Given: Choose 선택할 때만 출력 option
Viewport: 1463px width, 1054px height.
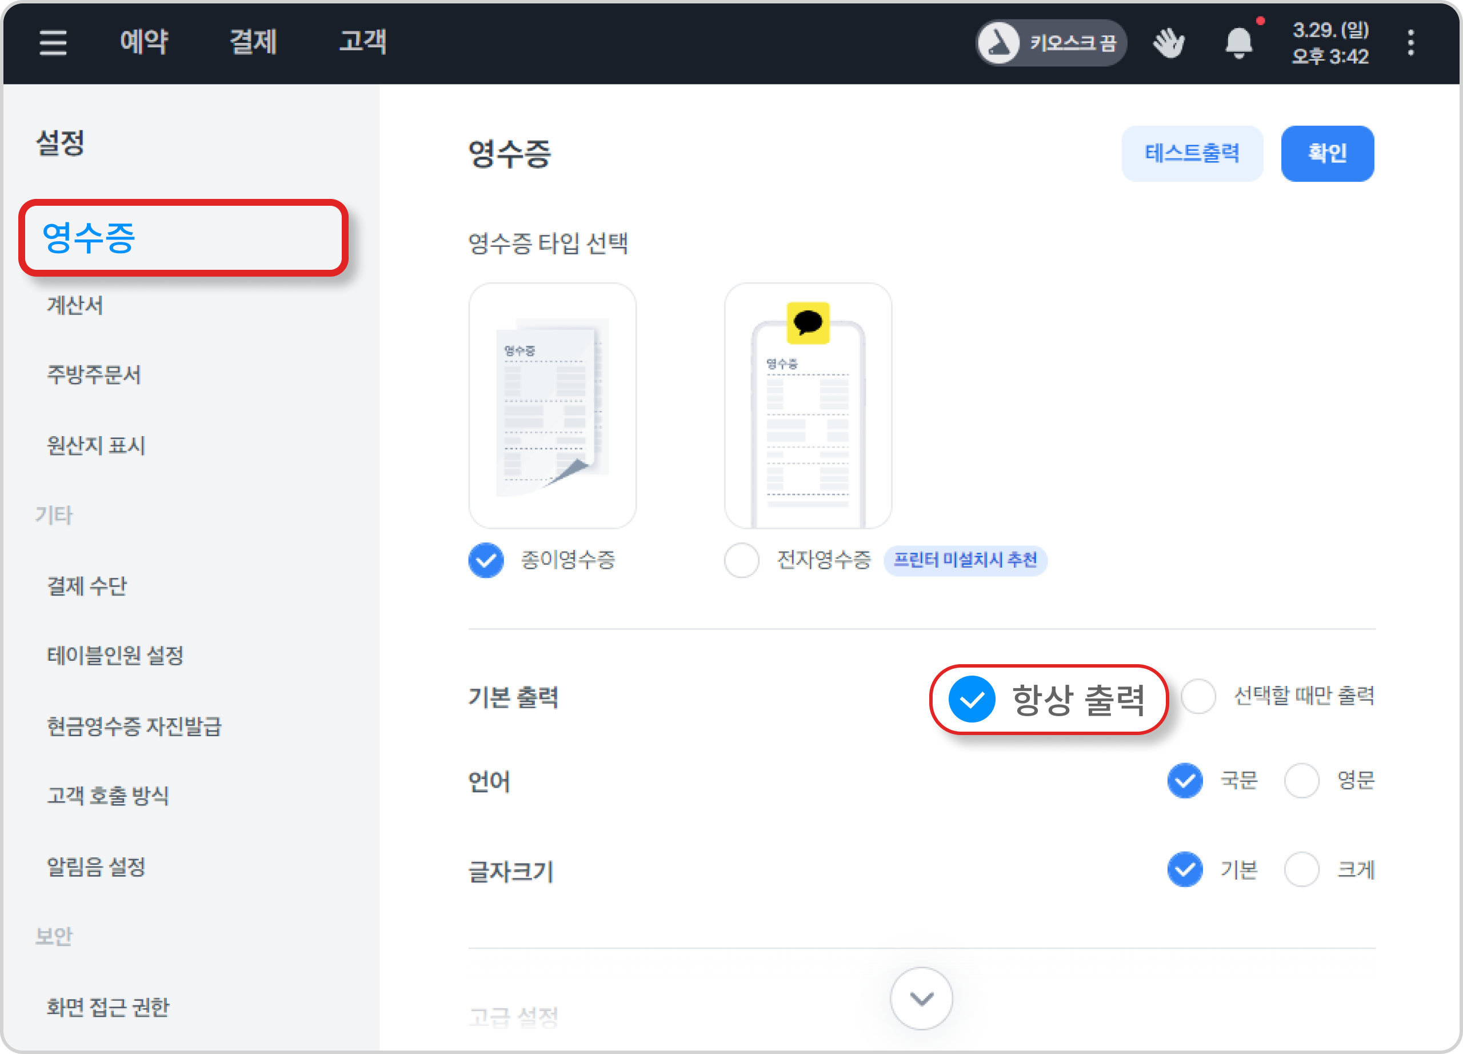Looking at the screenshot, I should click(1198, 696).
